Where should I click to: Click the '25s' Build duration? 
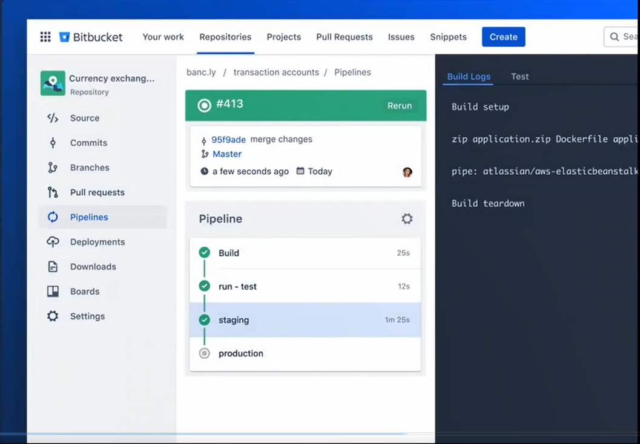(403, 253)
